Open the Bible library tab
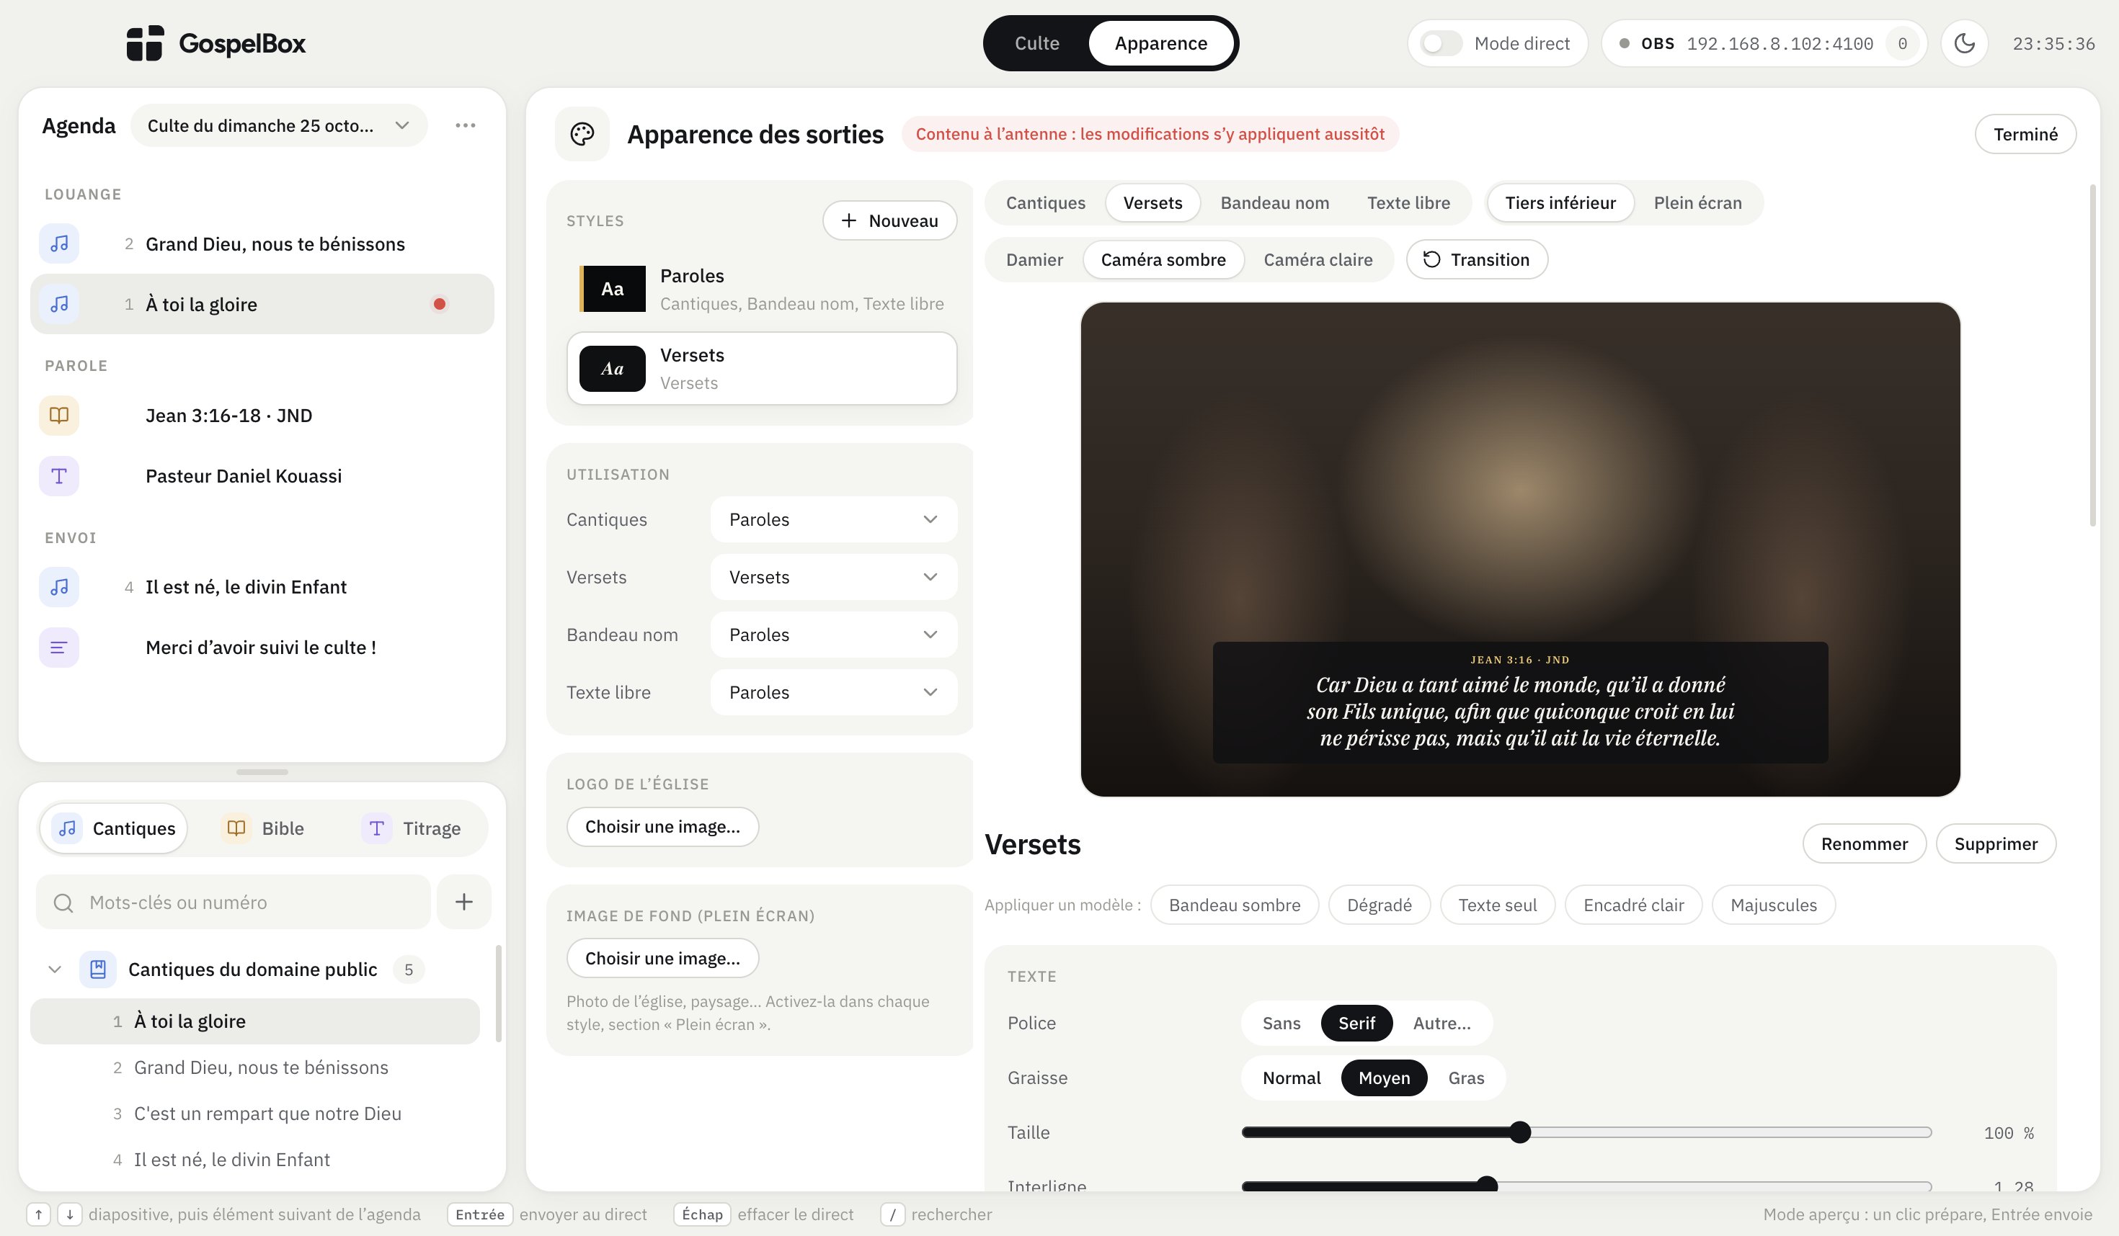The width and height of the screenshot is (2119, 1236). 263,828
